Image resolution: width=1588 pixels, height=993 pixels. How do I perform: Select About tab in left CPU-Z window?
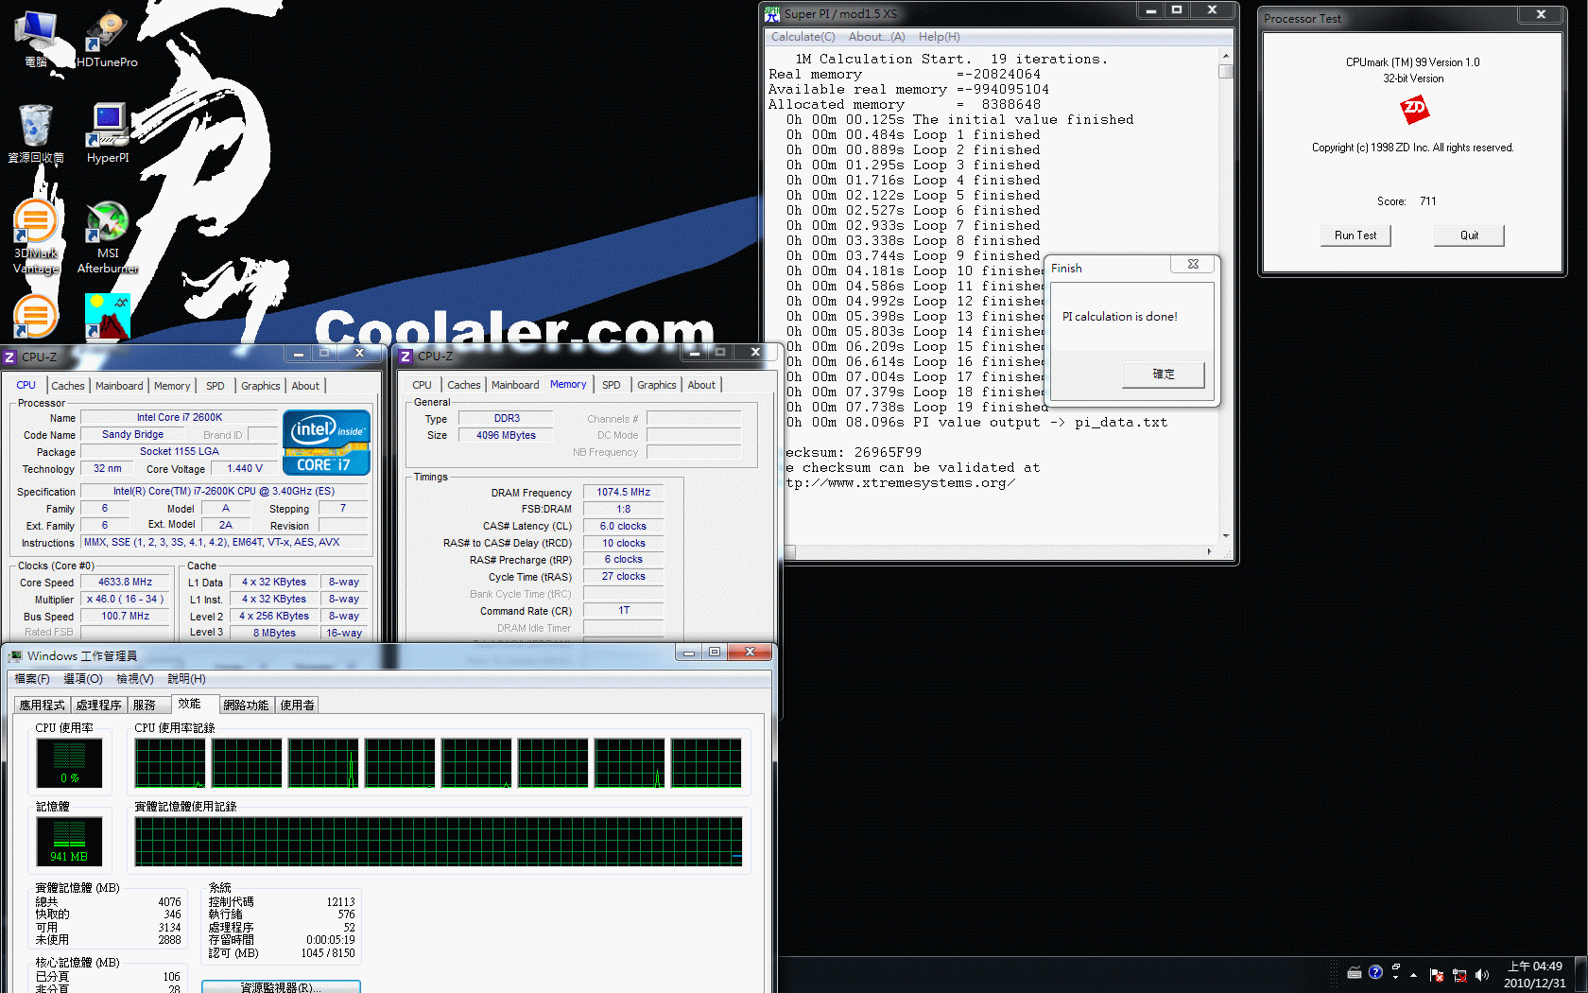(x=305, y=386)
